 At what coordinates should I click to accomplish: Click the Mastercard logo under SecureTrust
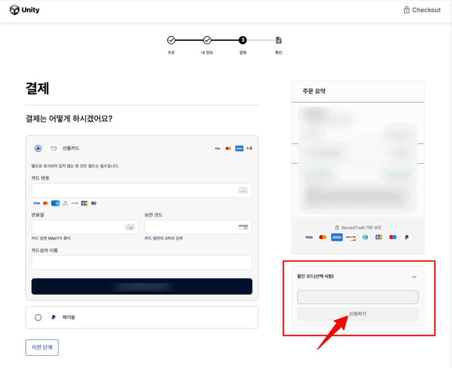[323, 237]
